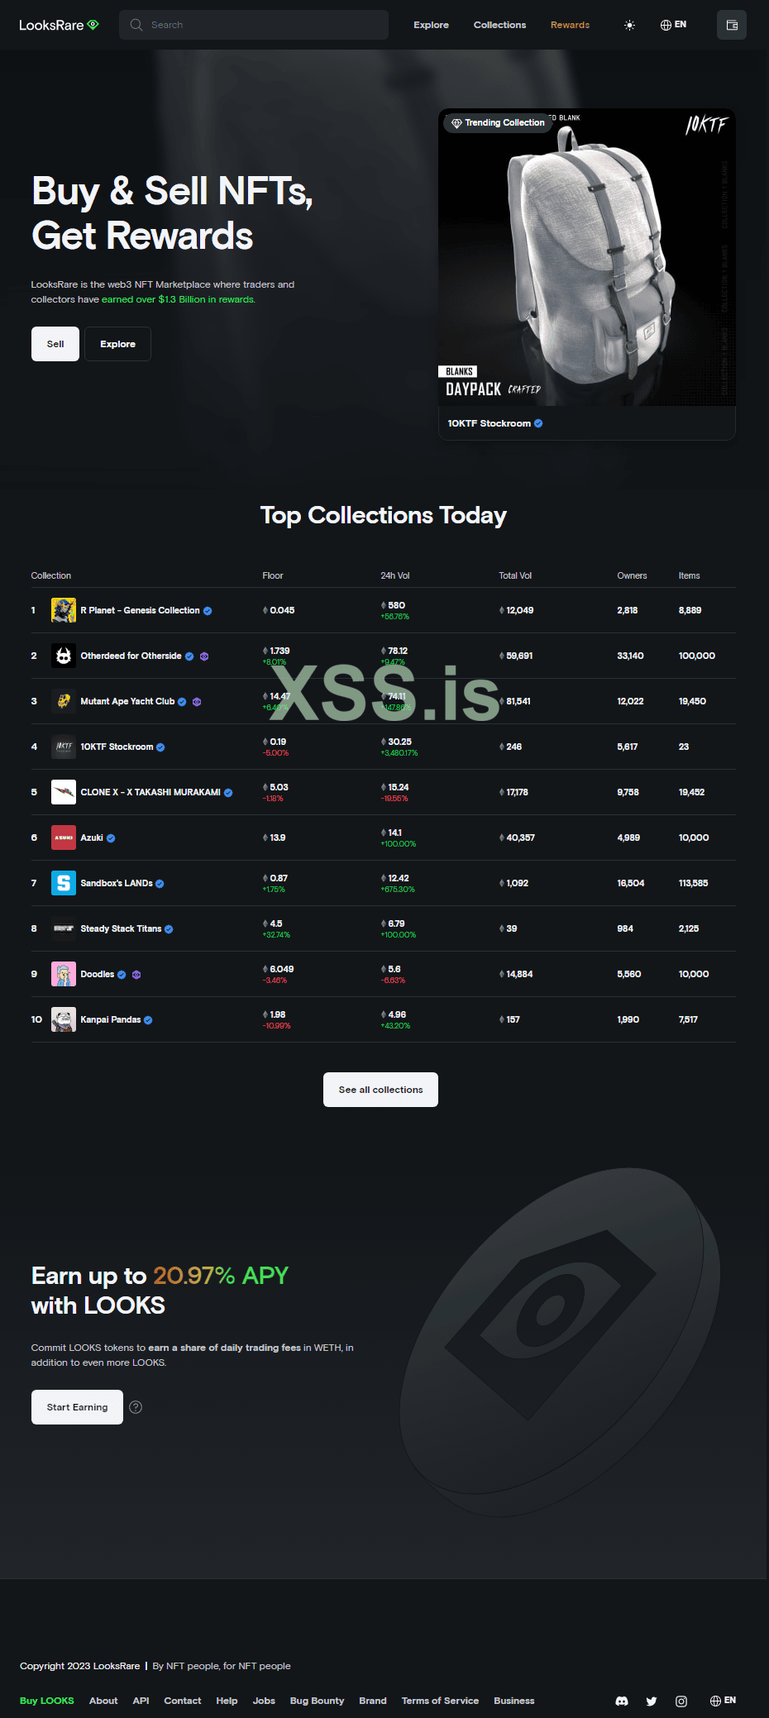Open the Kanpai Pandas avatar
This screenshot has width=769, height=1718.
click(64, 1019)
